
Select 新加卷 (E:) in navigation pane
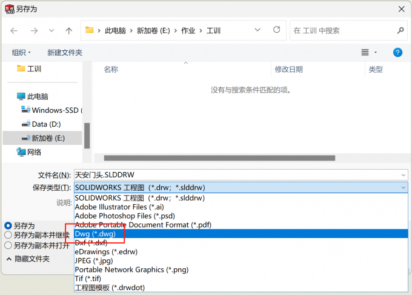[43, 138]
